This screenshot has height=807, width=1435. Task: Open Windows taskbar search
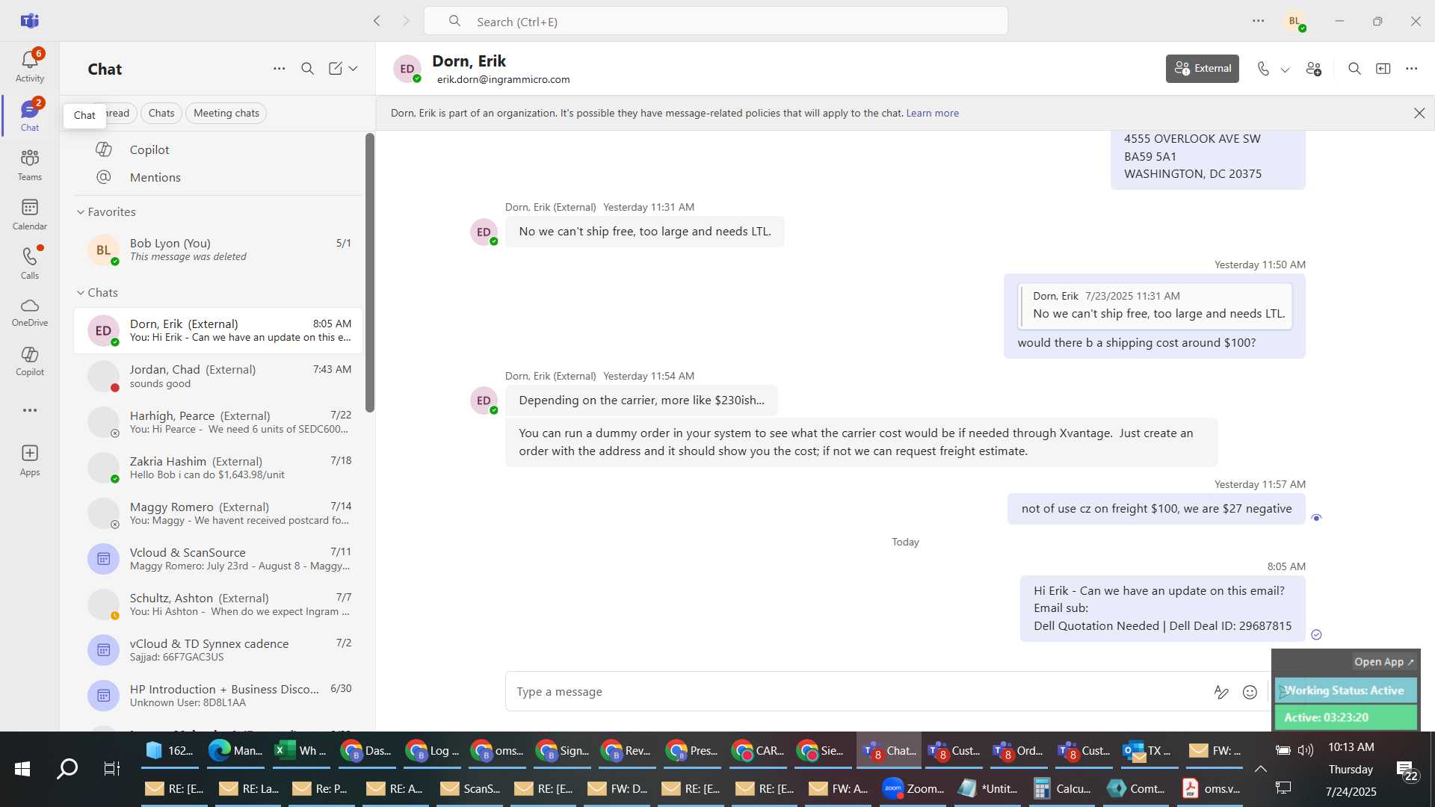[x=67, y=769]
